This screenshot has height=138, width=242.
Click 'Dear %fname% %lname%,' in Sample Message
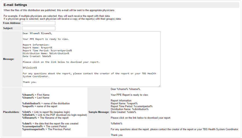pyautogui.click(x=126, y=89)
